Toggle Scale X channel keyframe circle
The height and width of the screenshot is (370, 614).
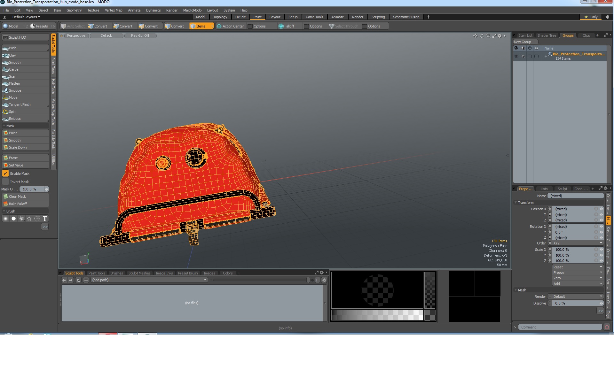pyautogui.click(x=550, y=250)
